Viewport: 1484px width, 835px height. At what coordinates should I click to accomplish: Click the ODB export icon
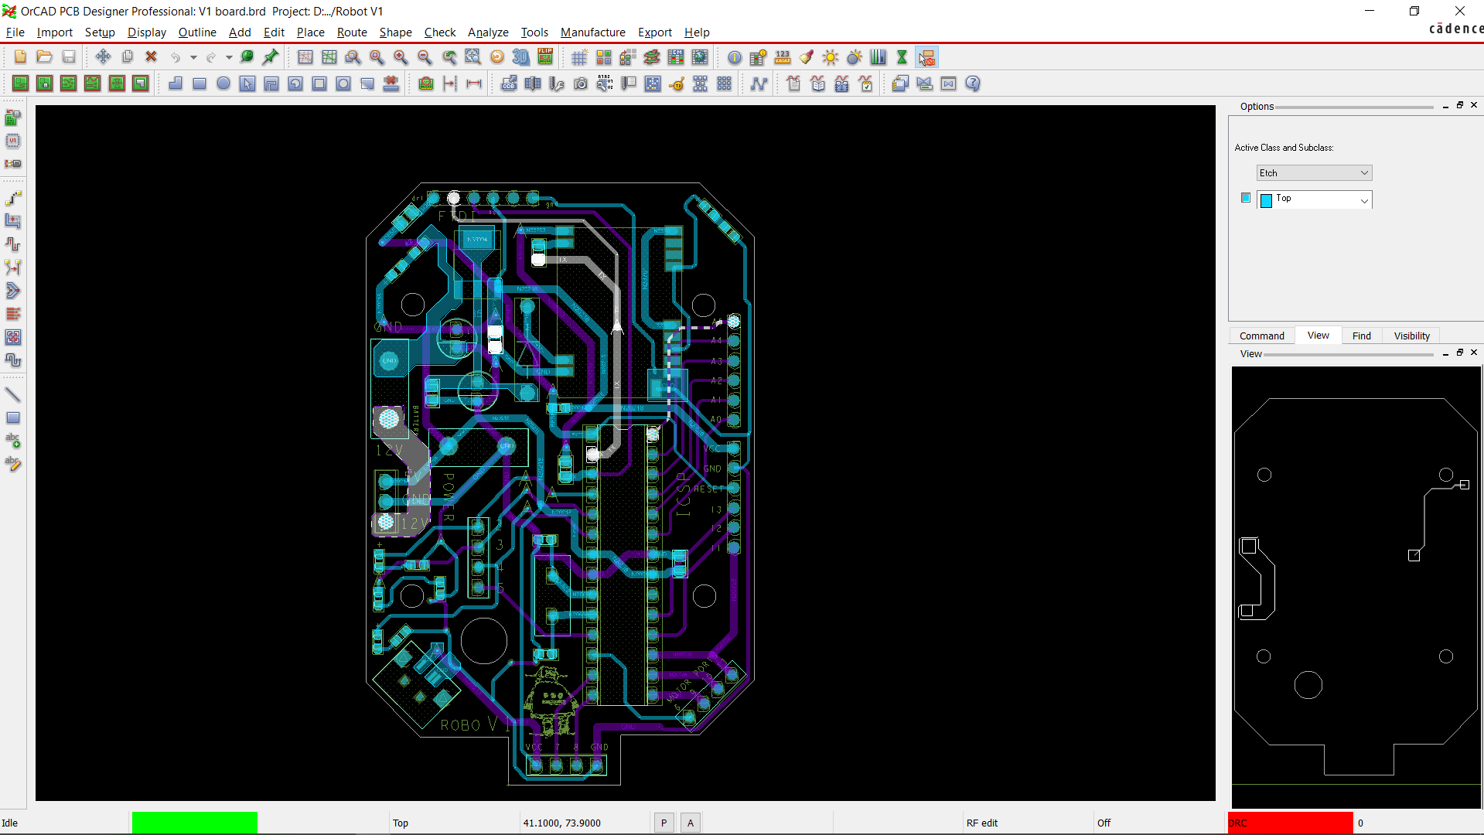509,83
